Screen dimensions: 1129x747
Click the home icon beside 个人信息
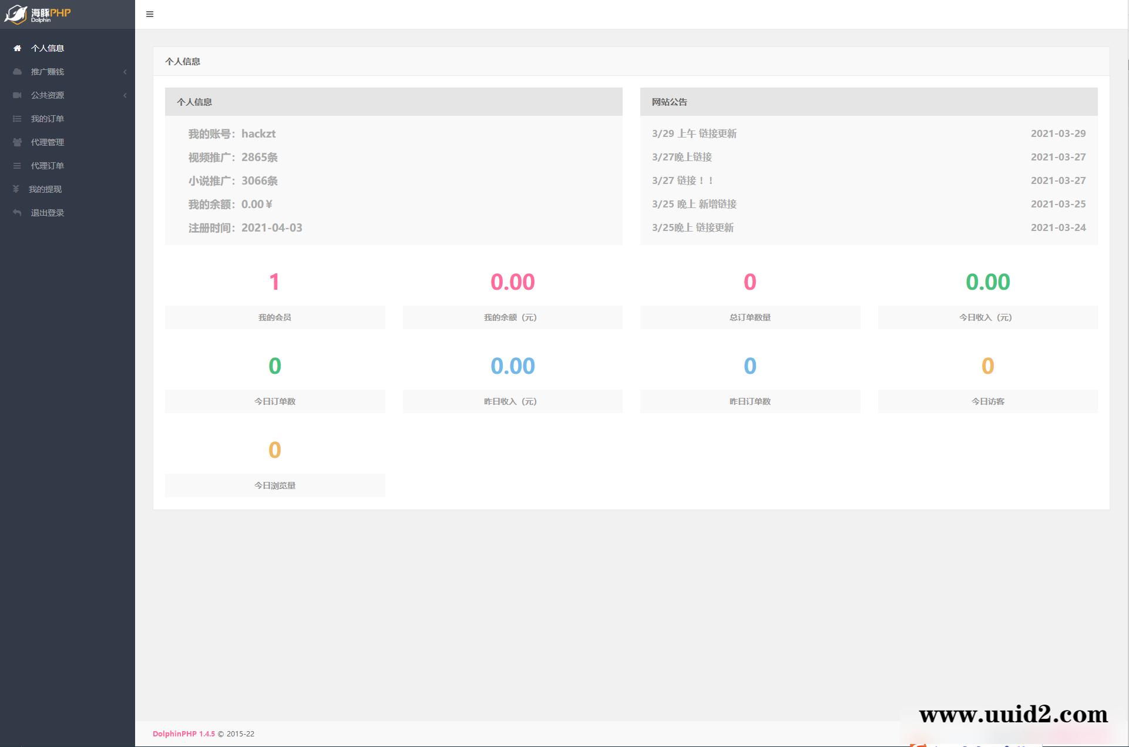(17, 48)
